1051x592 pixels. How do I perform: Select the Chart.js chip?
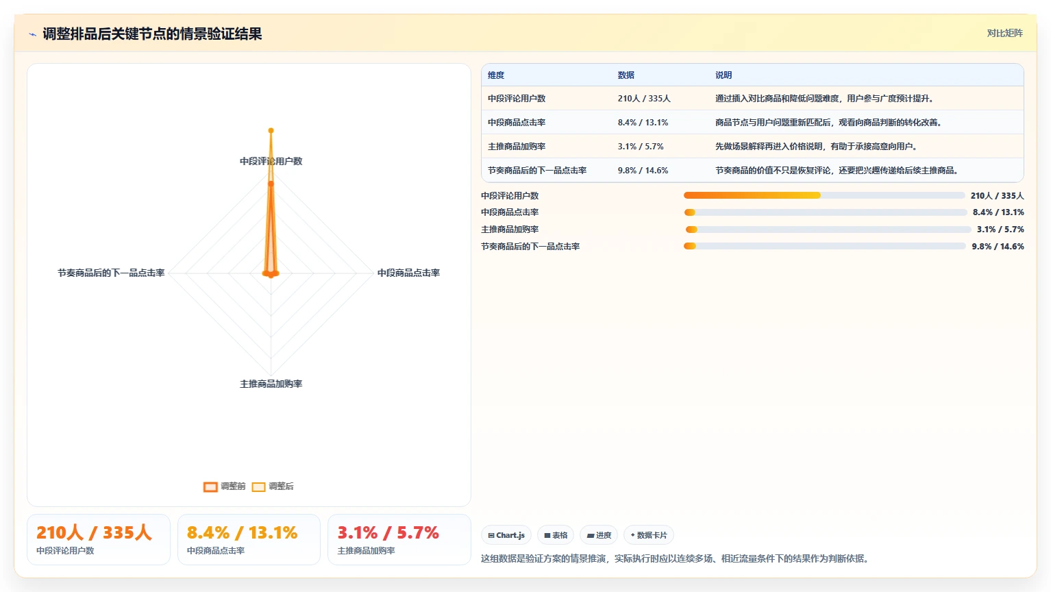click(506, 535)
